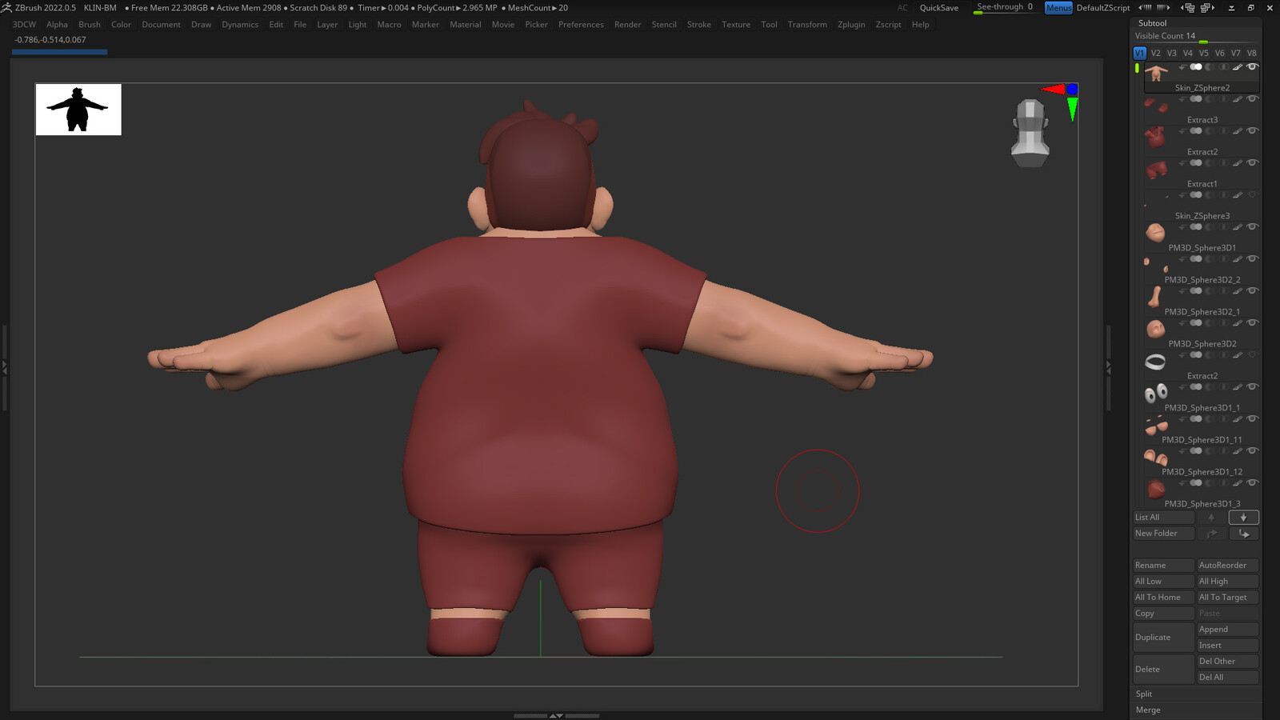This screenshot has width=1280, height=720.
Task: Show the hidden Skin_ZSphere3 subtool via eye icon
Action: [x=1252, y=195]
